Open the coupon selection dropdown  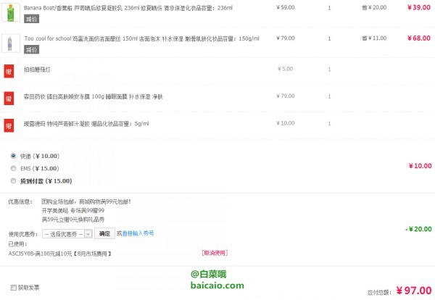67,234
